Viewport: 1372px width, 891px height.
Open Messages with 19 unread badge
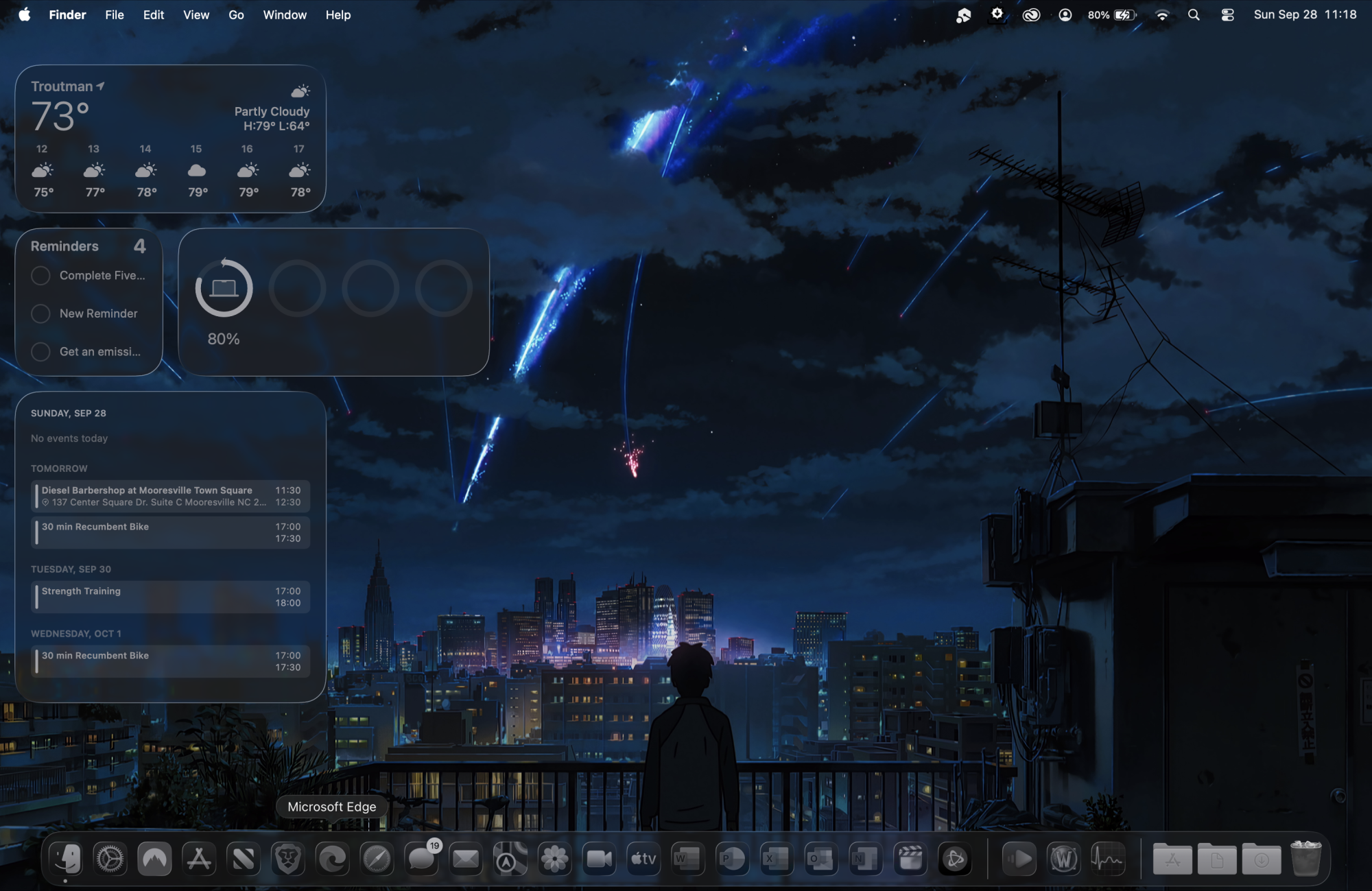click(x=421, y=859)
